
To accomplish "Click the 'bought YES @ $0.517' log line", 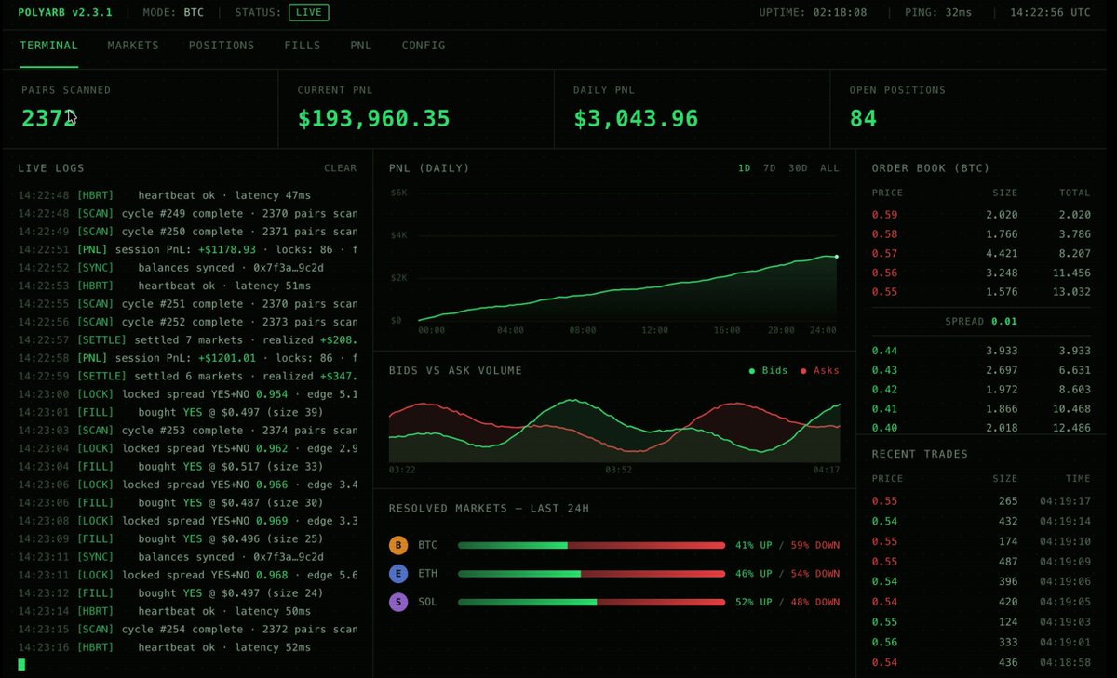I will 187,467.
